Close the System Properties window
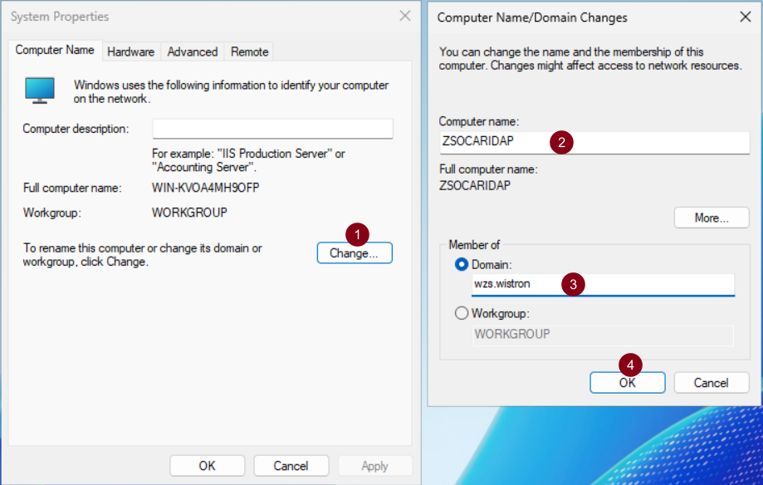The height and width of the screenshot is (485, 763). (404, 16)
